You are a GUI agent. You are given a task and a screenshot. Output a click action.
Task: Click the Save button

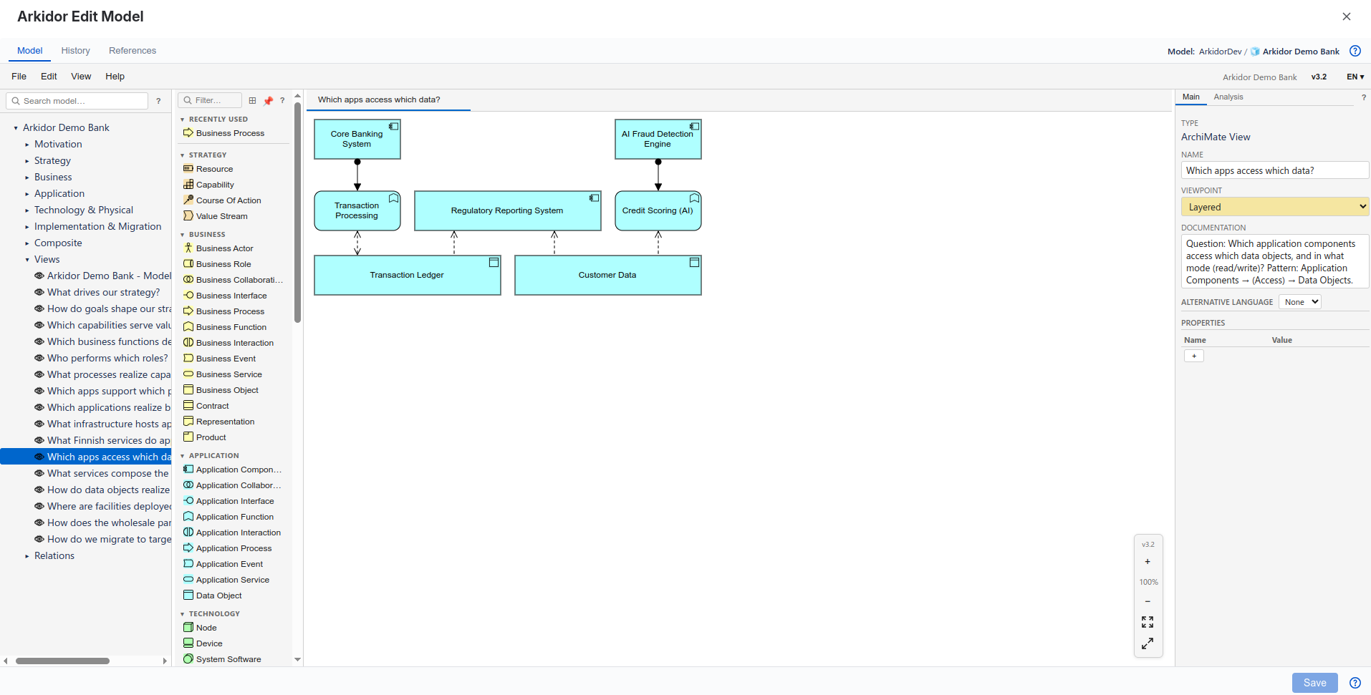pyautogui.click(x=1314, y=683)
